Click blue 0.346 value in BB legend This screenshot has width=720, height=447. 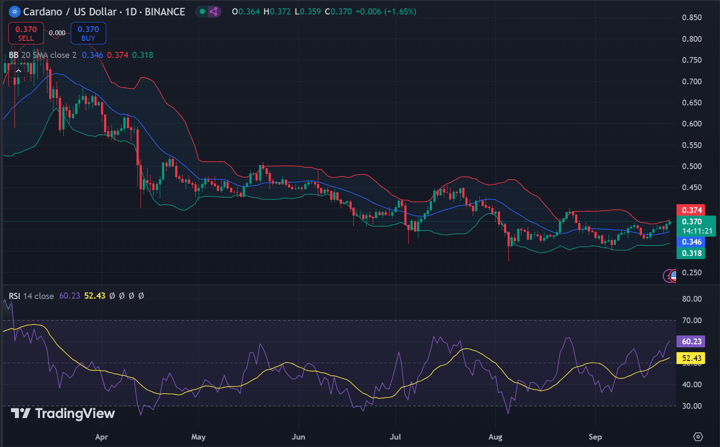click(93, 55)
